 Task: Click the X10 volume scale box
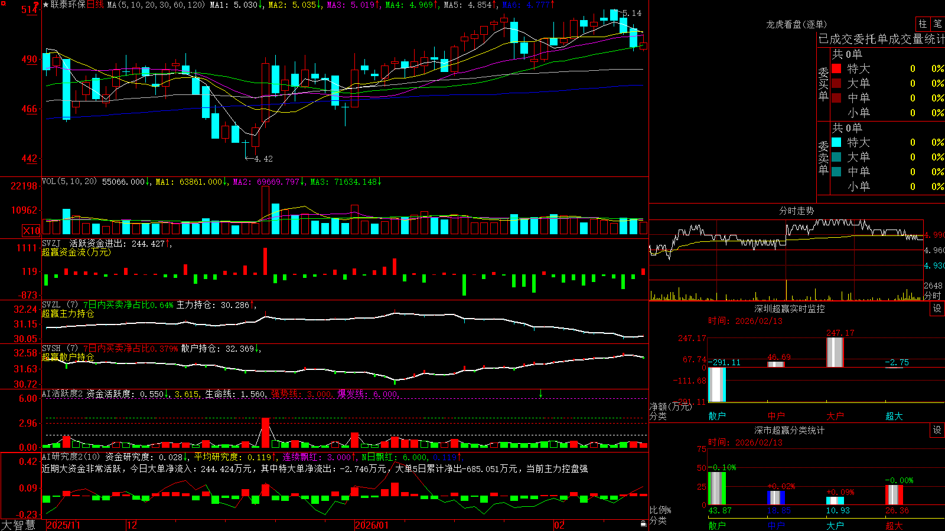tap(31, 231)
